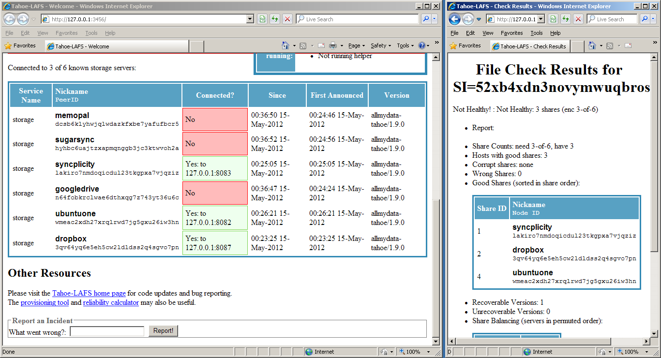Viewport: 661px width, 358px height.
Task: Click memopal server nickname
Action: pyautogui.click(x=72, y=116)
